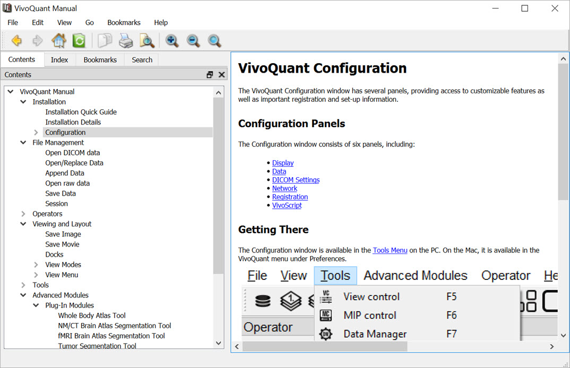Expand the Configuration tree node
The height and width of the screenshot is (368, 570).
[36, 133]
